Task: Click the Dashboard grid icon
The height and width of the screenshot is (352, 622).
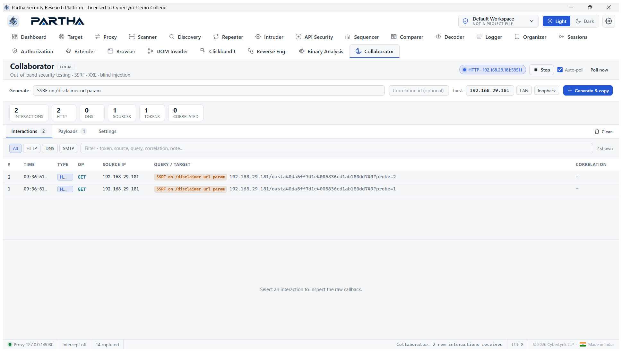Action: [15, 37]
